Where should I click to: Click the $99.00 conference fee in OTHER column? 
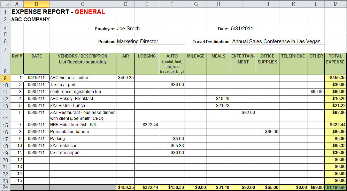pyautogui.click(x=316, y=92)
